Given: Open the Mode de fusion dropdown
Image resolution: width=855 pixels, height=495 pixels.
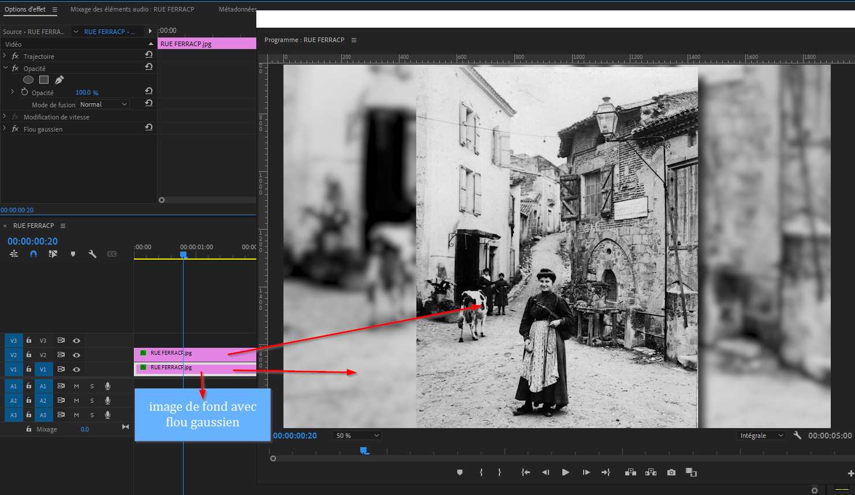Looking at the screenshot, I should tap(103, 104).
